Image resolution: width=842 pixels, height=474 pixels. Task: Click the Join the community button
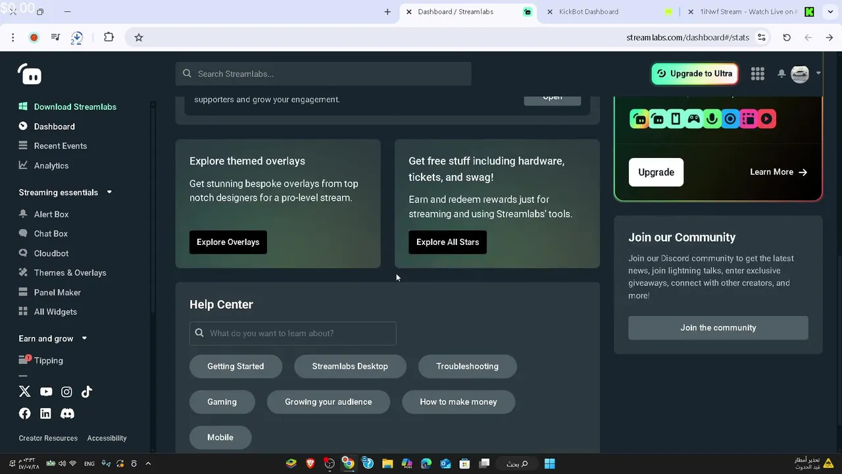click(718, 328)
